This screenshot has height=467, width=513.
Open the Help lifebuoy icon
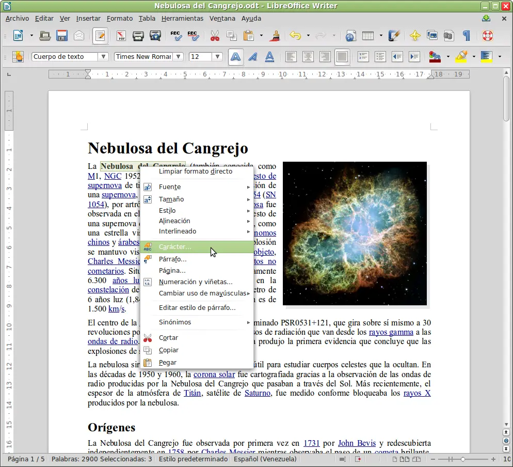[487, 36]
